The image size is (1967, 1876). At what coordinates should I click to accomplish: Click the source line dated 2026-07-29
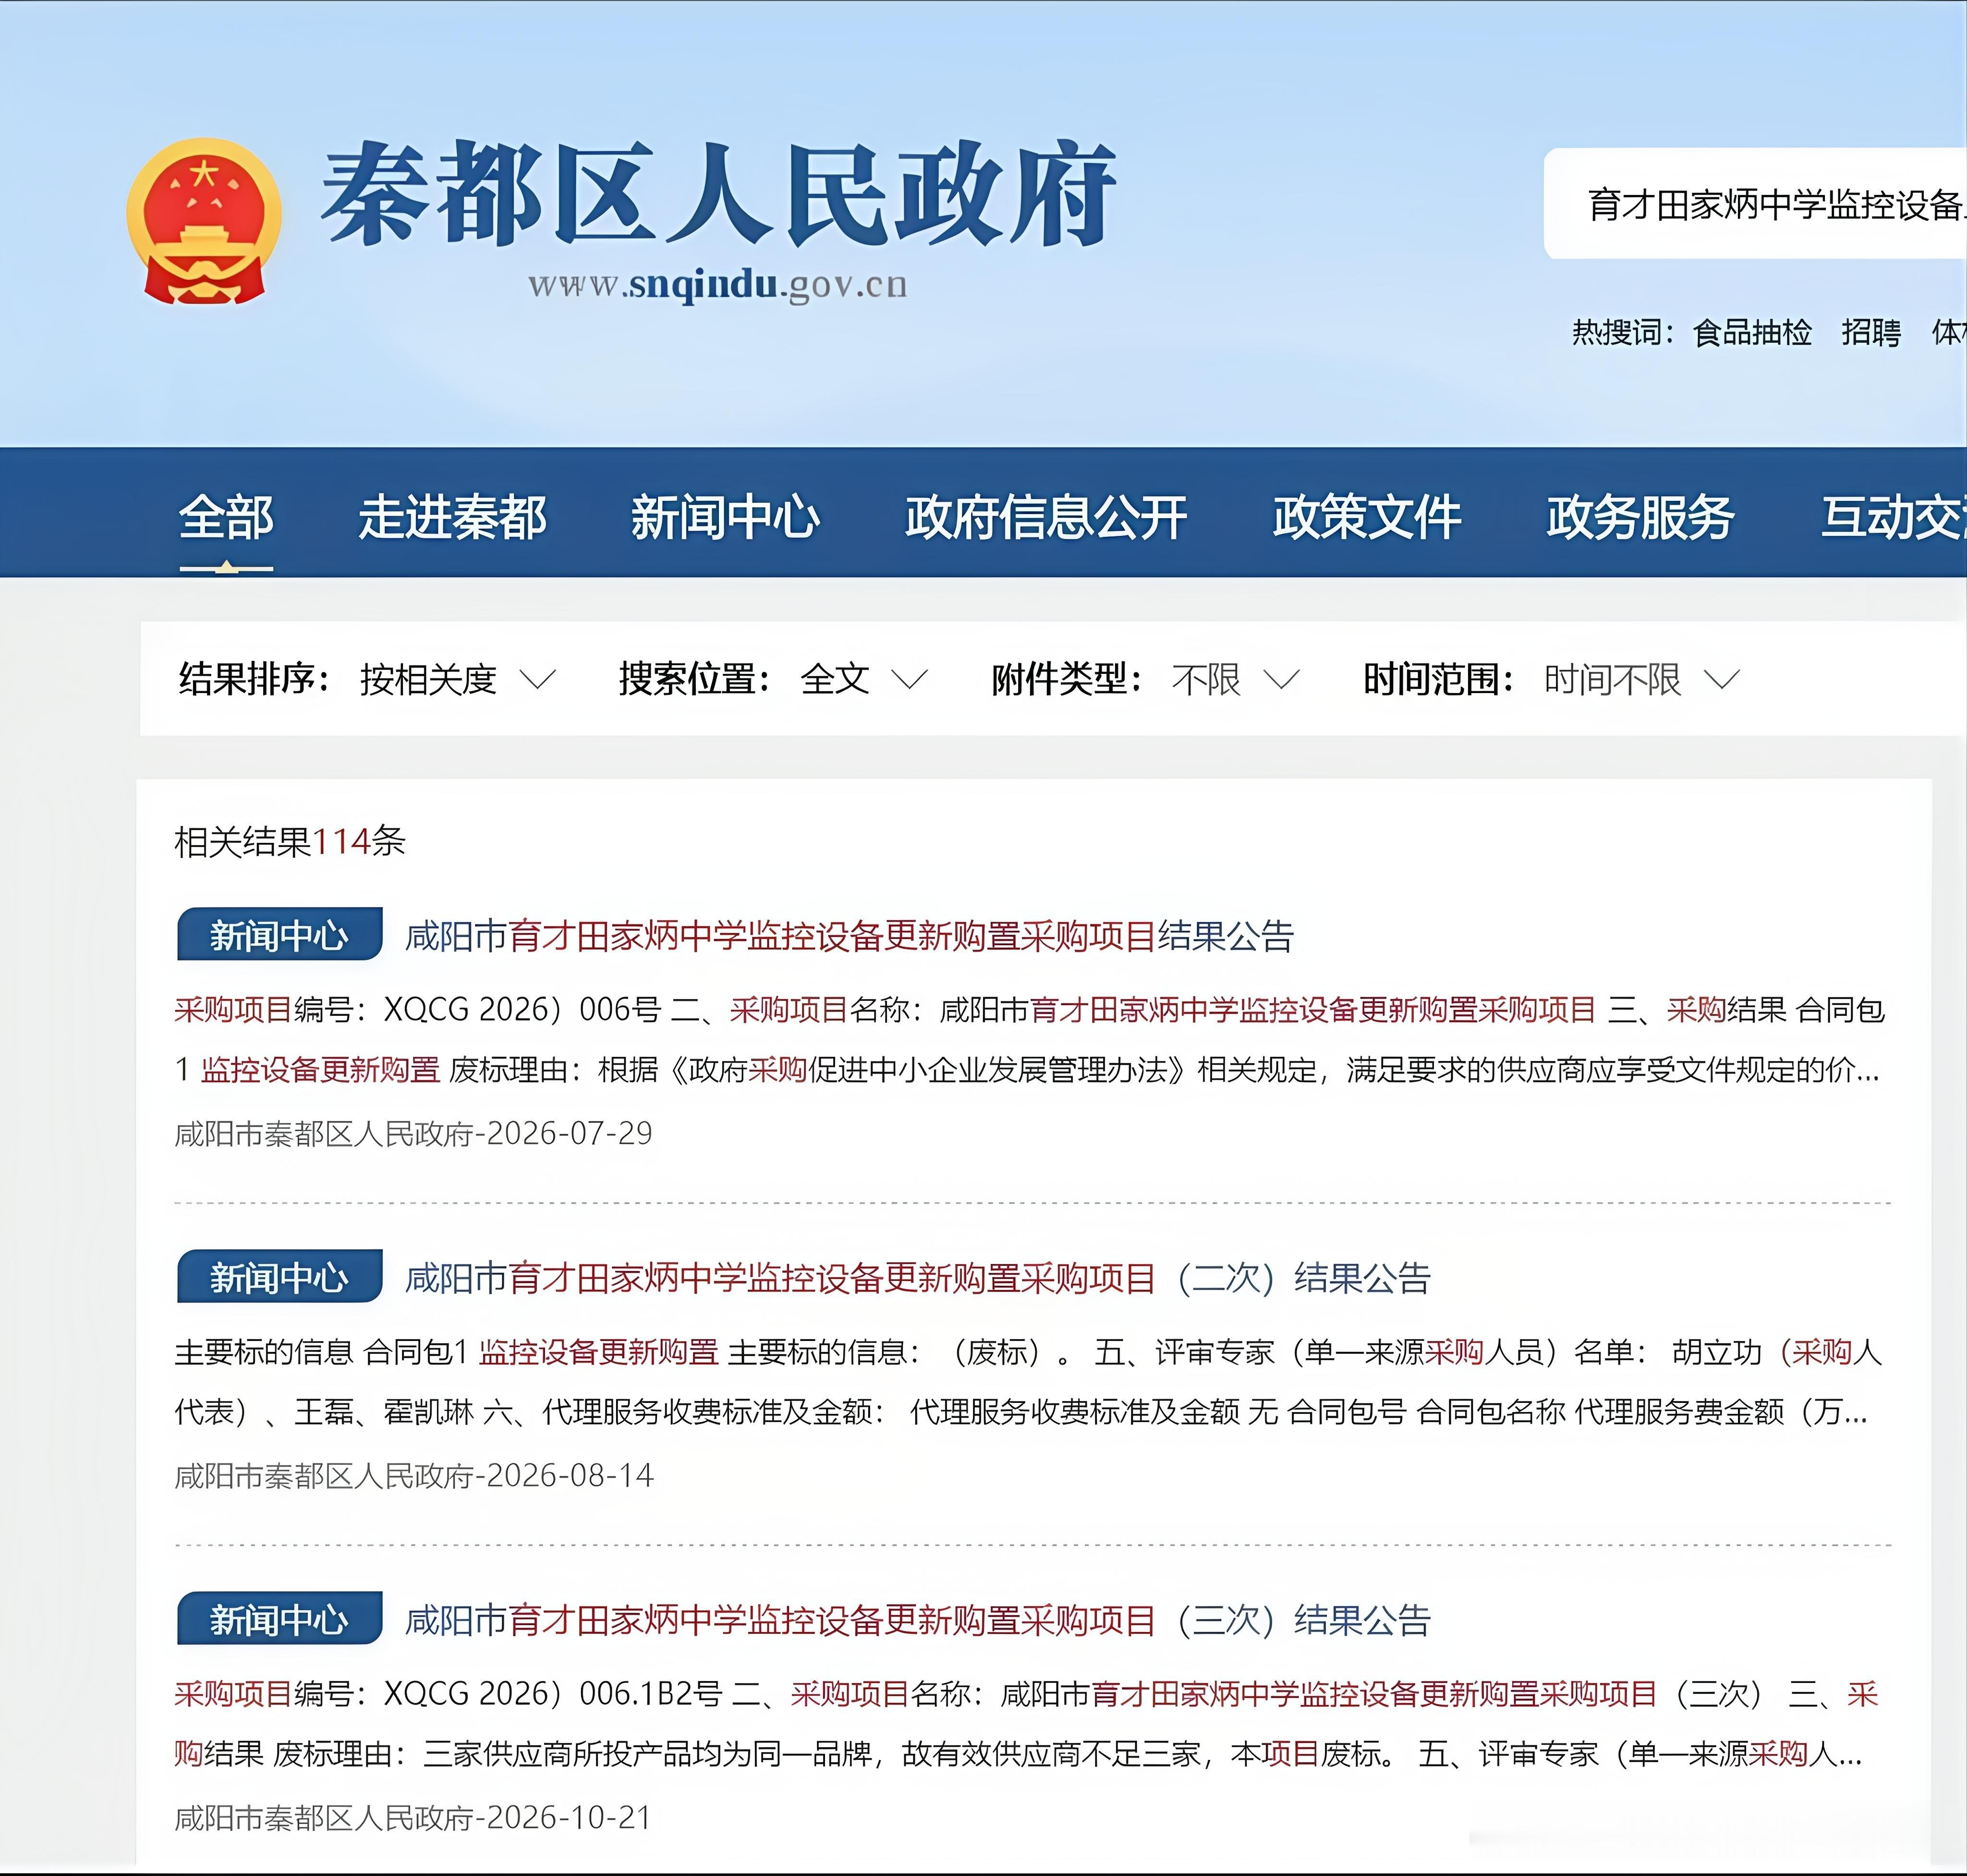413,1134
